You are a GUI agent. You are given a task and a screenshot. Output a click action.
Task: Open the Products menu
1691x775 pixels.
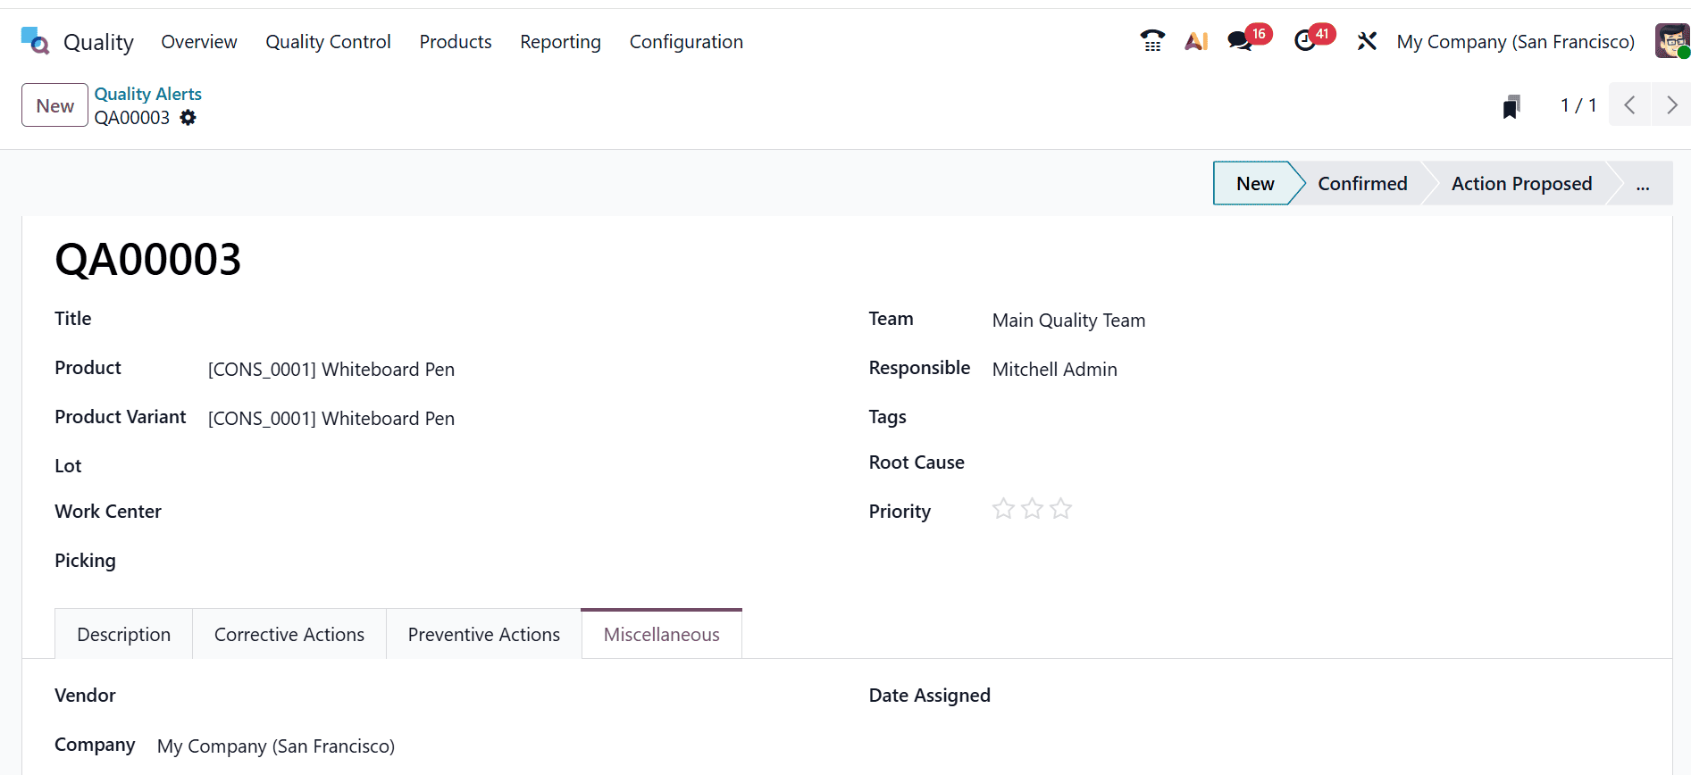[456, 42]
